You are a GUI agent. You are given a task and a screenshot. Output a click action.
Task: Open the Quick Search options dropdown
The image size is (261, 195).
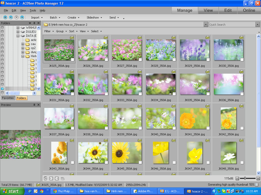[x=257, y=25]
